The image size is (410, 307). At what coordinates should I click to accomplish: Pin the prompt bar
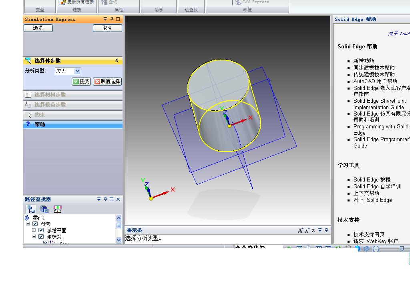326,230
